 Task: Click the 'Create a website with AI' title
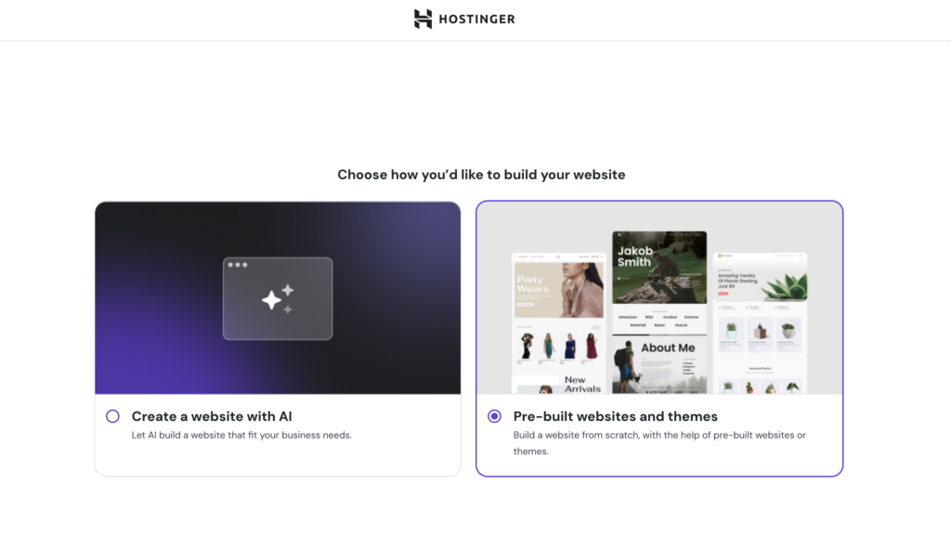(212, 416)
